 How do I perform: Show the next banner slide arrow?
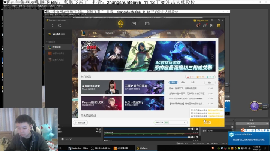tap(212, 56)
